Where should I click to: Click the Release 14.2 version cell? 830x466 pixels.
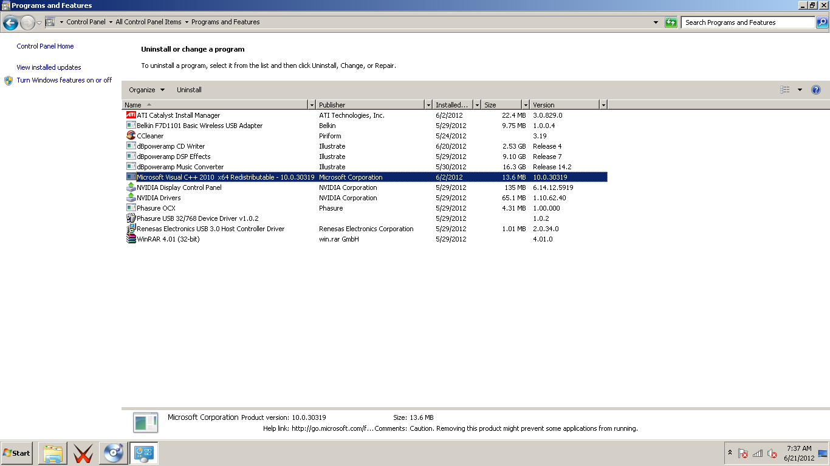click(552, 167)
